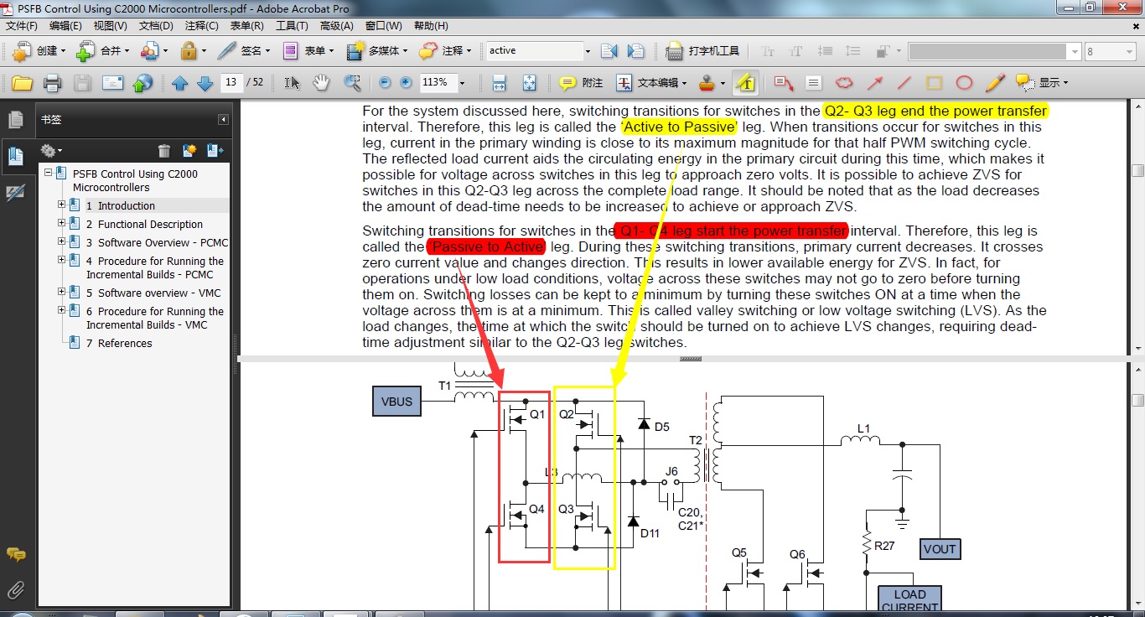
Task: Fit page width using the toolbar icon
Action: [x=500, y=83]
